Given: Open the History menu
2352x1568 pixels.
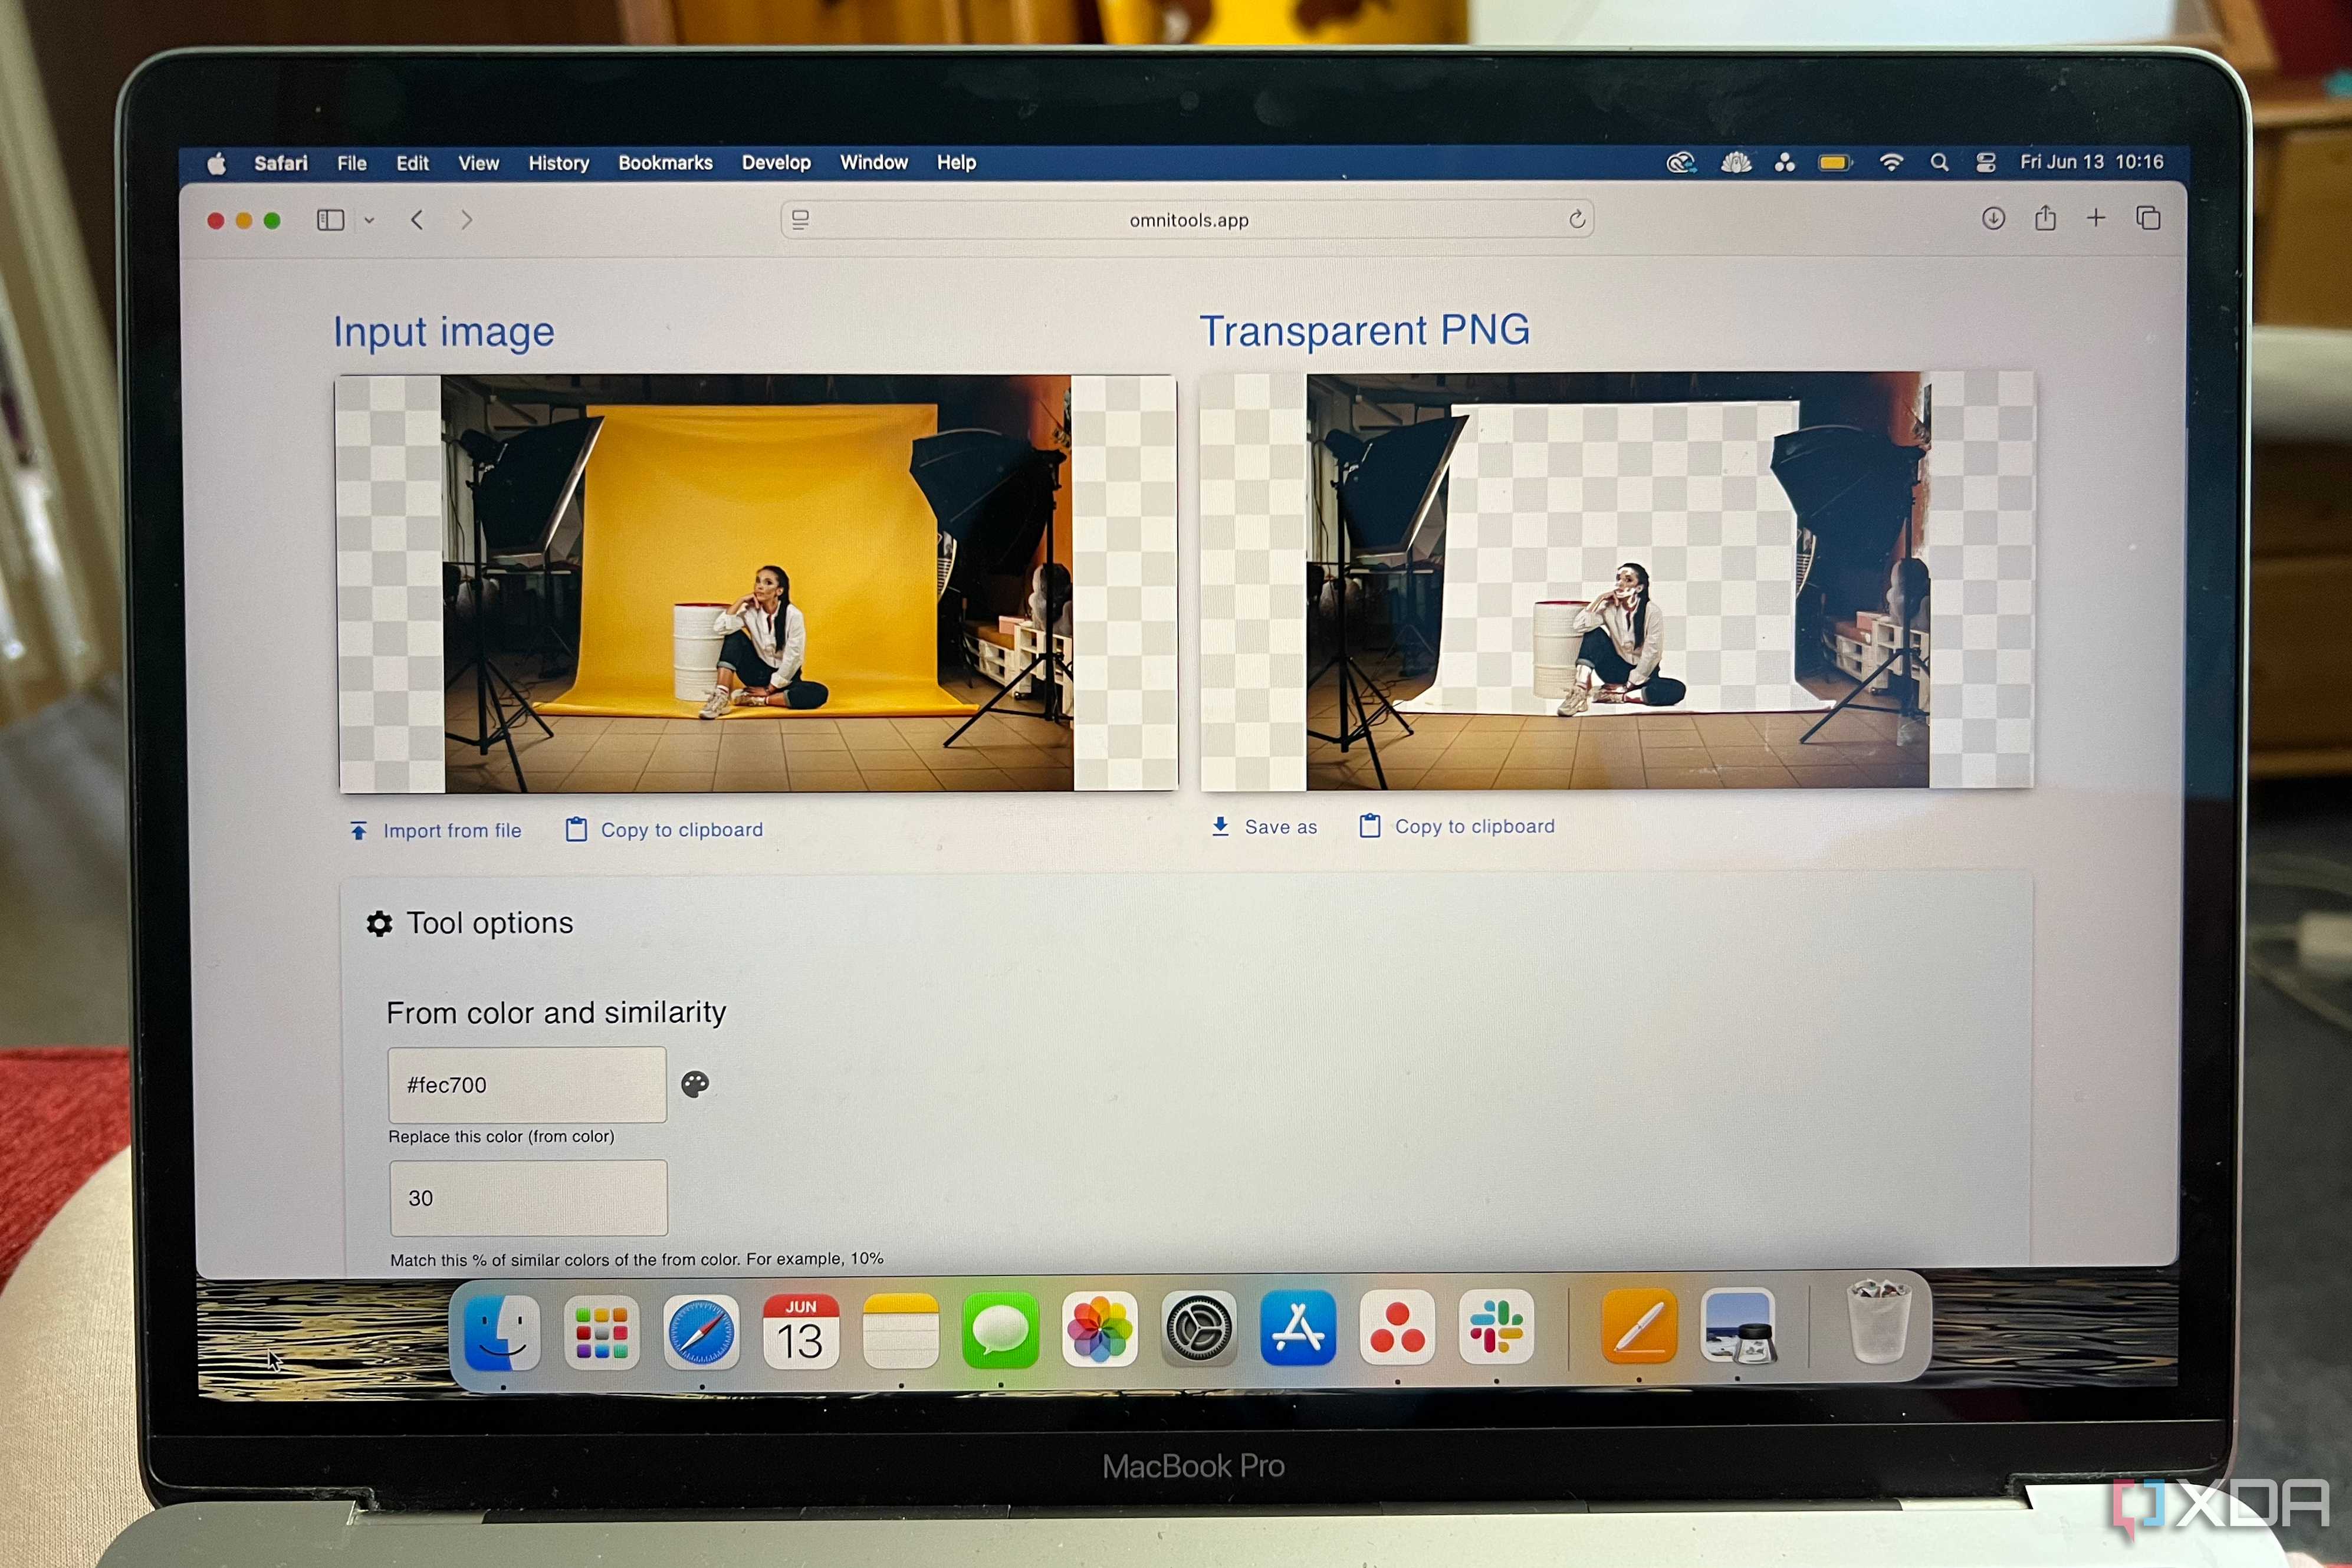Looking at the screenshot, I should [558, 163].
